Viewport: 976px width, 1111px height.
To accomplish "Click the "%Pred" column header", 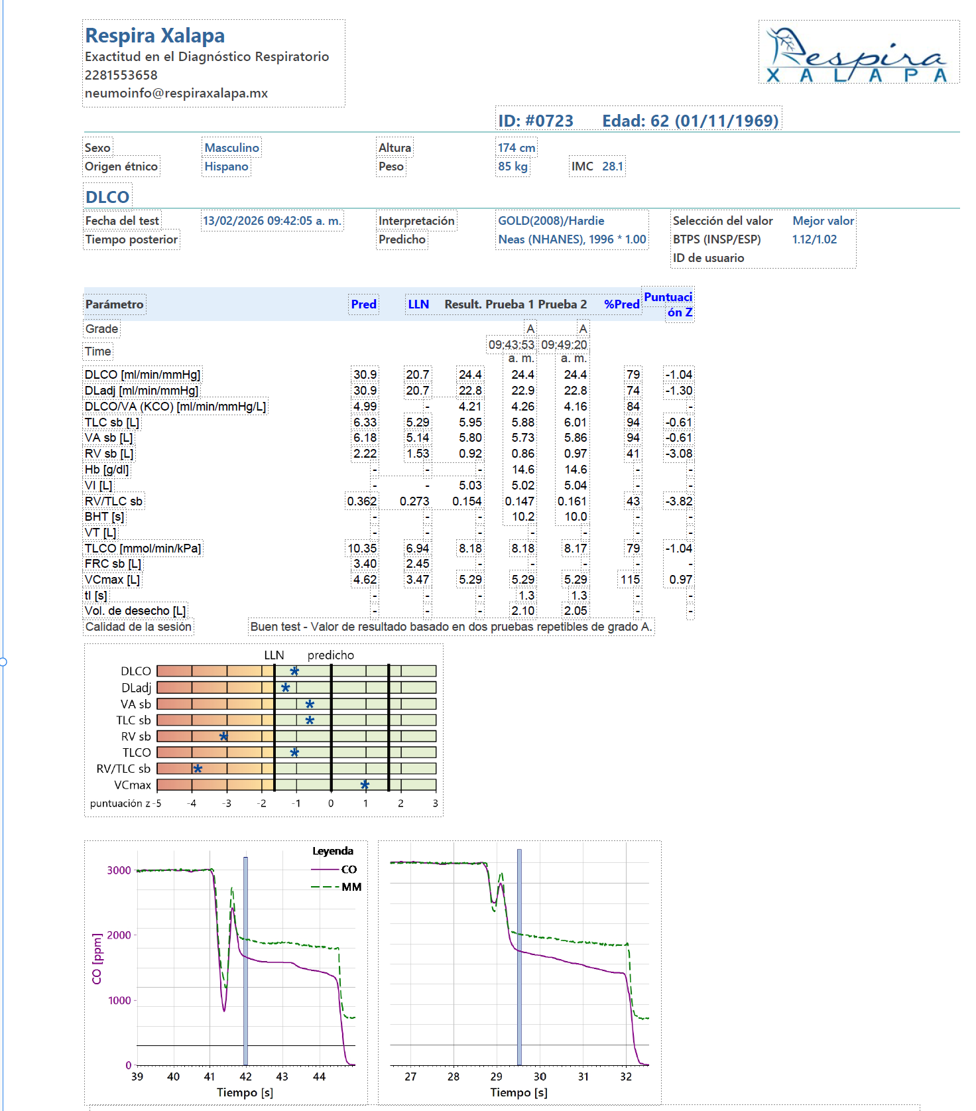I will (x=622, y=304).
